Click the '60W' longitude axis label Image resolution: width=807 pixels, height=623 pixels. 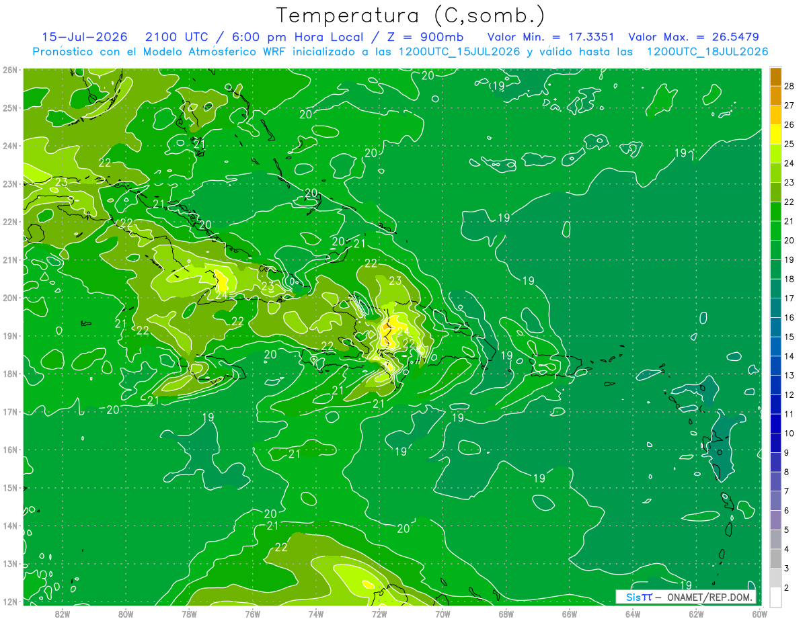pyautogui.click(x=759, y=614)
